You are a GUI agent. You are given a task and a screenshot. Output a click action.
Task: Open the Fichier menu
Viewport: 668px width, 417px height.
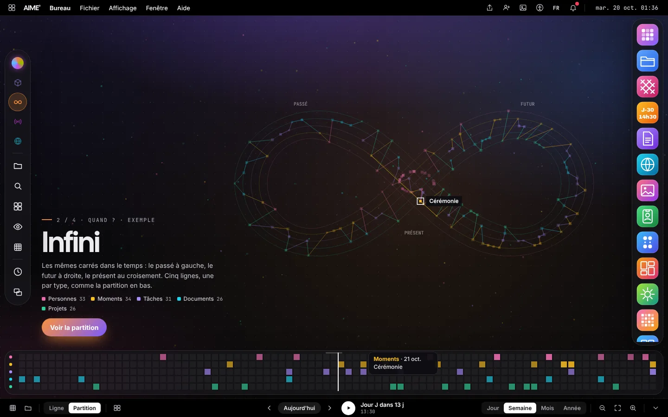click(90, 8)
